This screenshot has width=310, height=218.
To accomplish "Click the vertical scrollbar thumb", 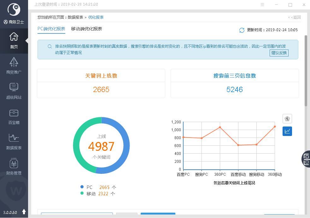I will [x=306, y=71].
